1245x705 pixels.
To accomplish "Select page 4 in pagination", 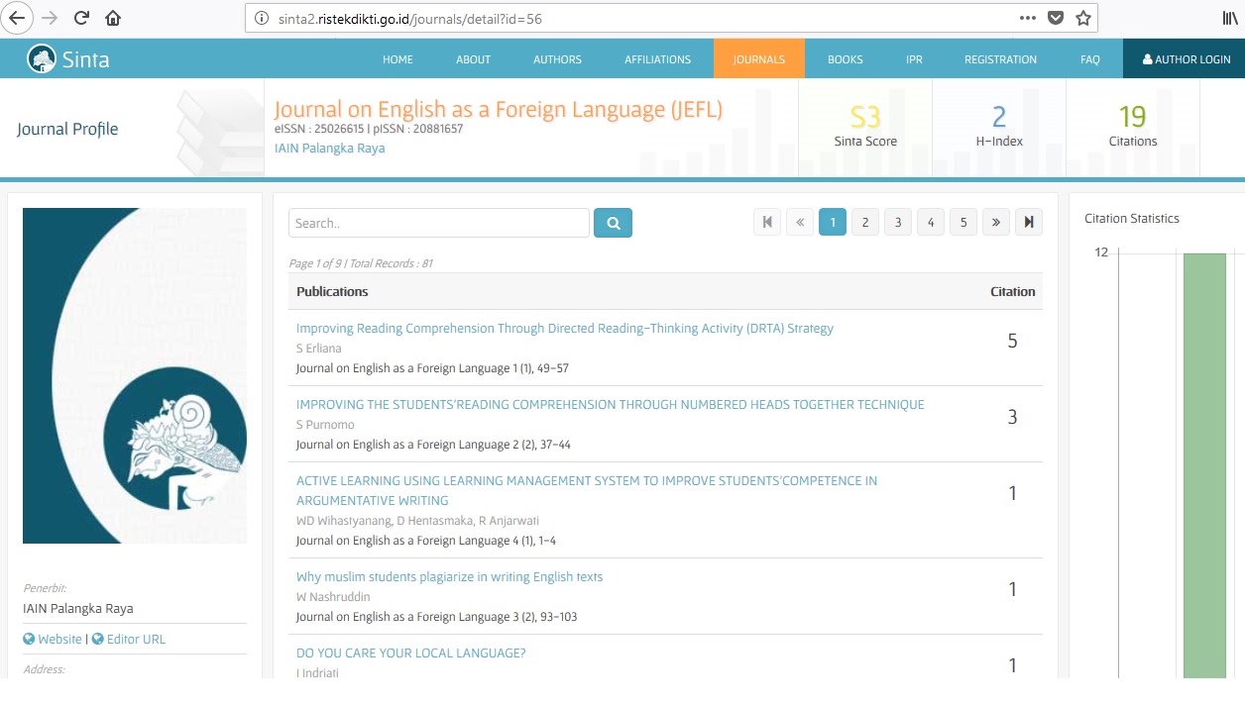I will tap(931, 223).
